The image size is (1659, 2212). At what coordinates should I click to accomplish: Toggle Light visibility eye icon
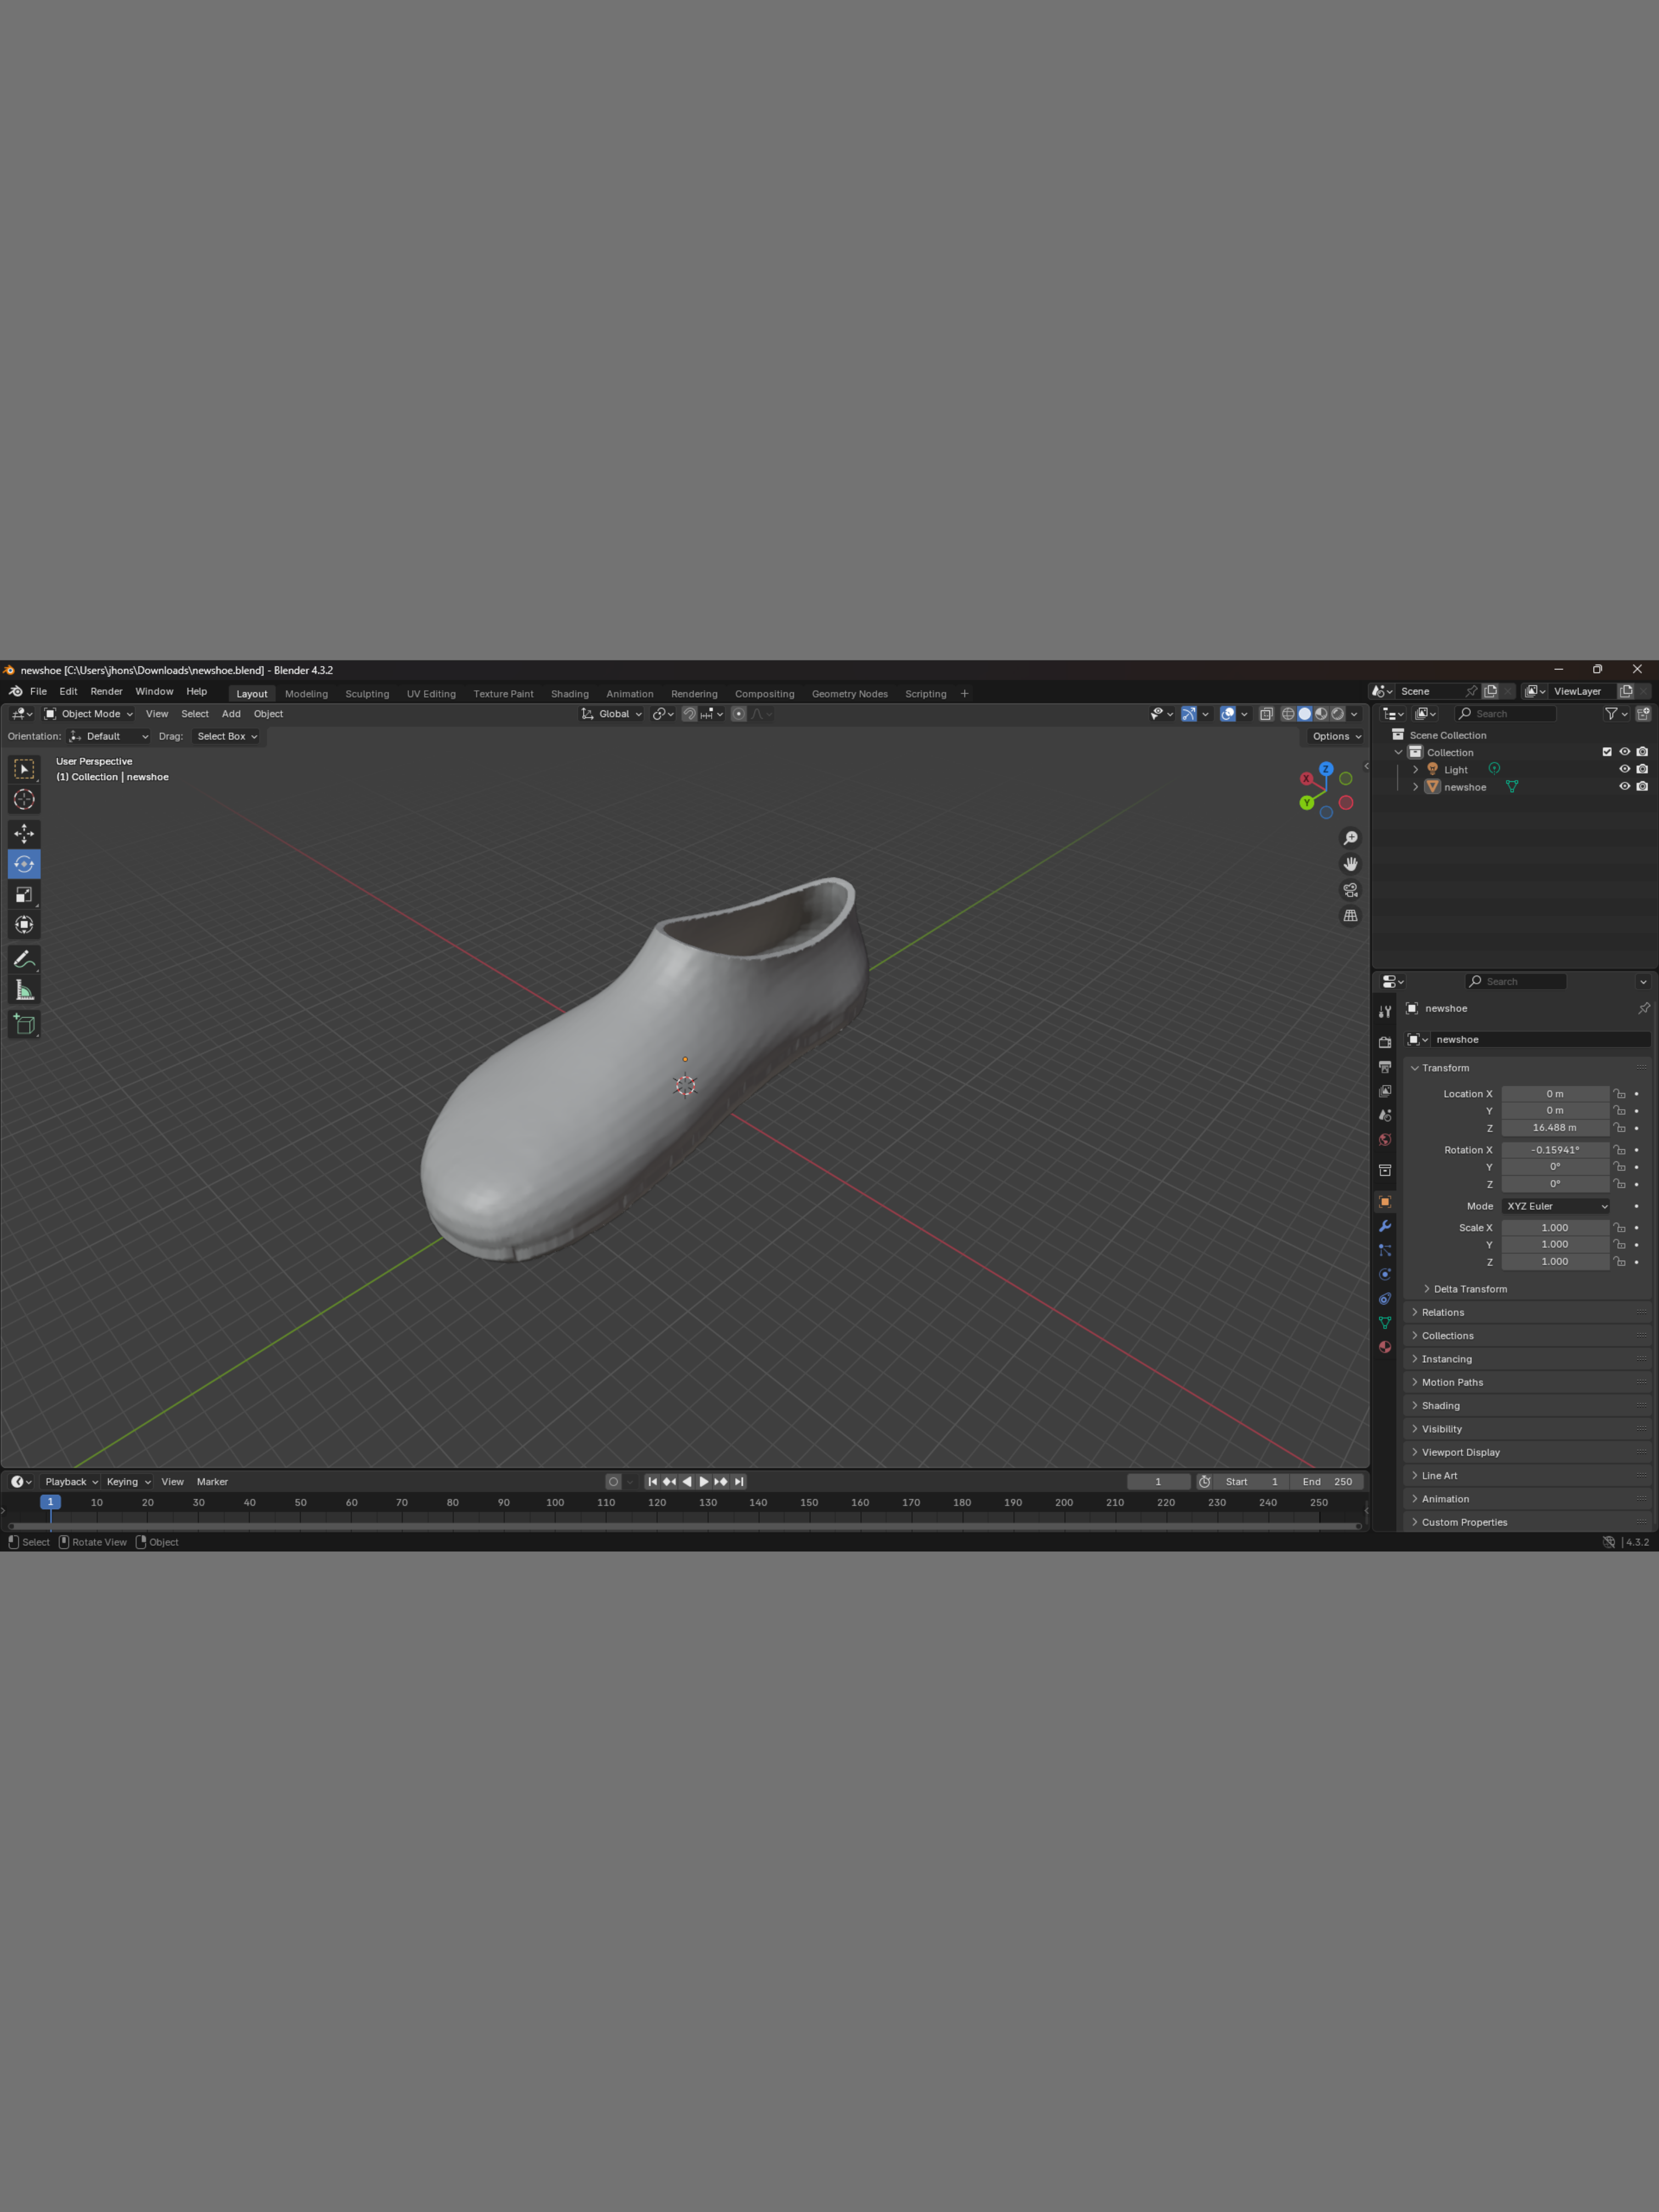pos(1624,770)
